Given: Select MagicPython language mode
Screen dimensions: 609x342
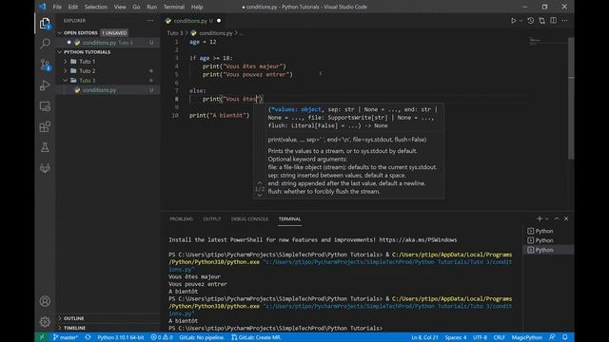Looking at the screenshot, I should tap(526, 337).
